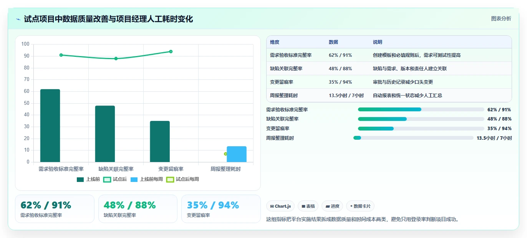Click the line point at 94 on chart
The height and width of the screenshot is (238, 527).
coord(171,51)
